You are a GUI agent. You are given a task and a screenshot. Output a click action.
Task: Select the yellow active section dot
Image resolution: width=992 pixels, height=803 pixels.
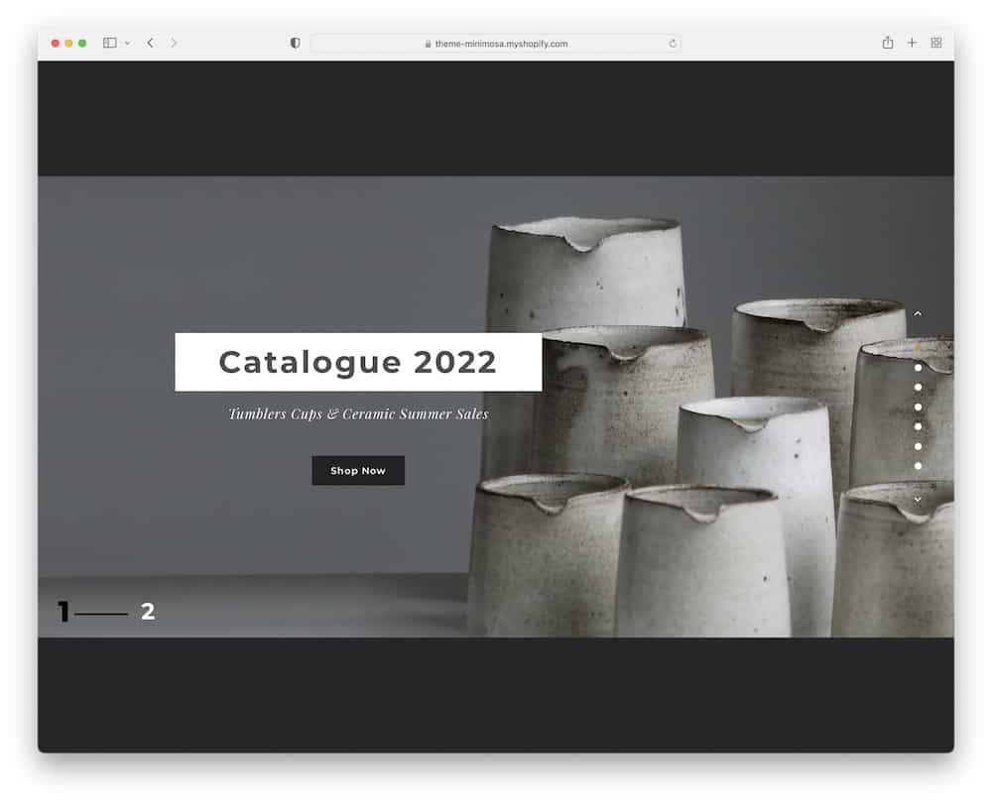point(918,348)
